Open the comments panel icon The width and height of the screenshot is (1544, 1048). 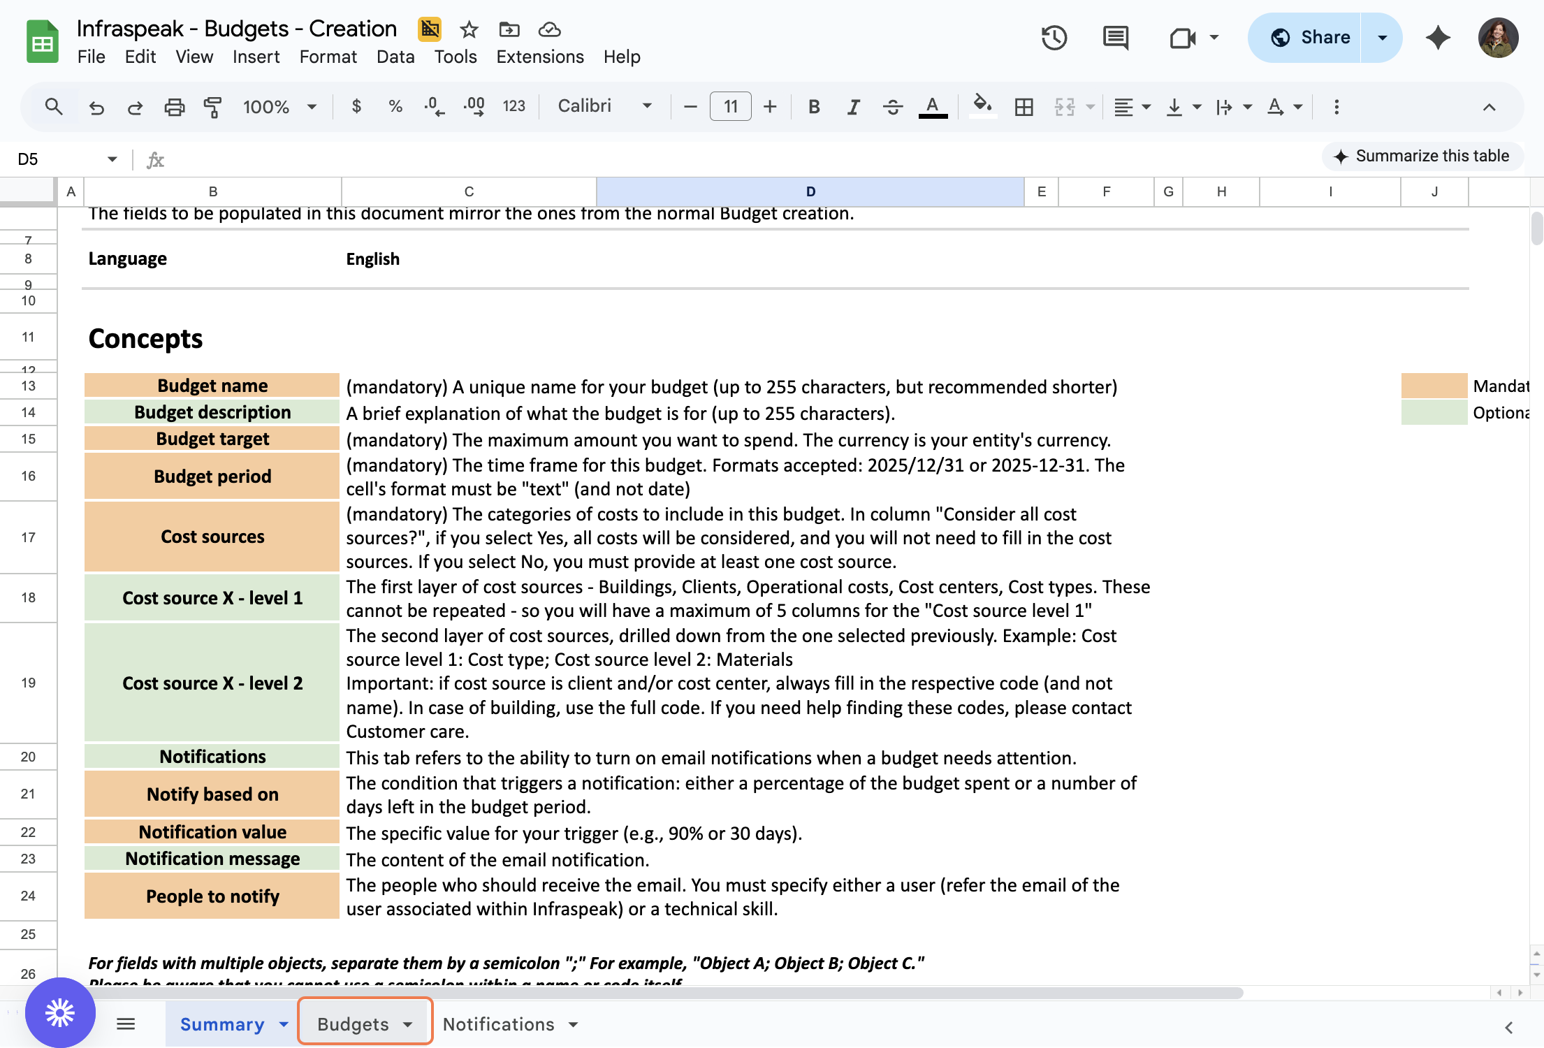tap(1115, 38)
